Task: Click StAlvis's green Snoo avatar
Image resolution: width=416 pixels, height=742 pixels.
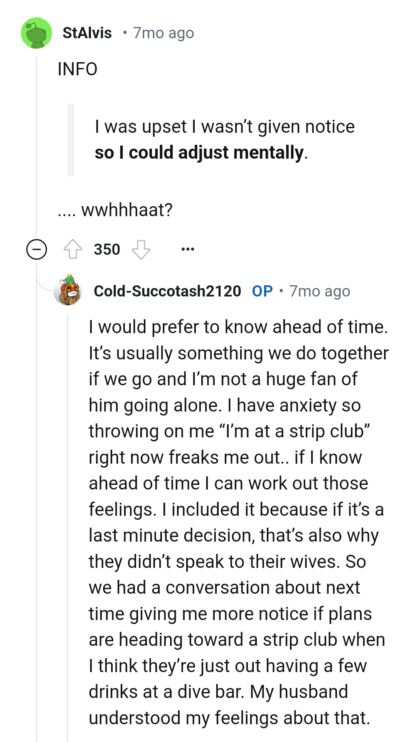Action: point(37,33)
